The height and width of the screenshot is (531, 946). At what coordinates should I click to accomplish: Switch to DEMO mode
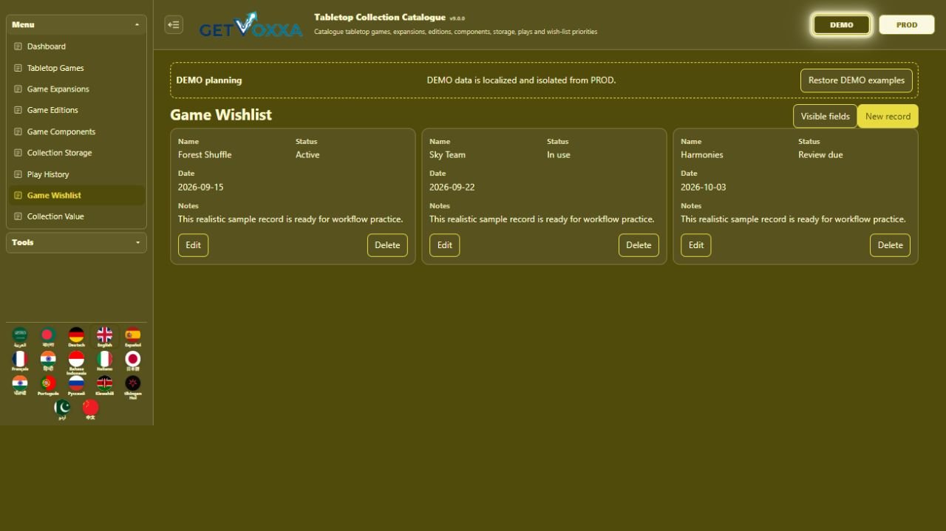pyautogui.click(x=842, y=24)
